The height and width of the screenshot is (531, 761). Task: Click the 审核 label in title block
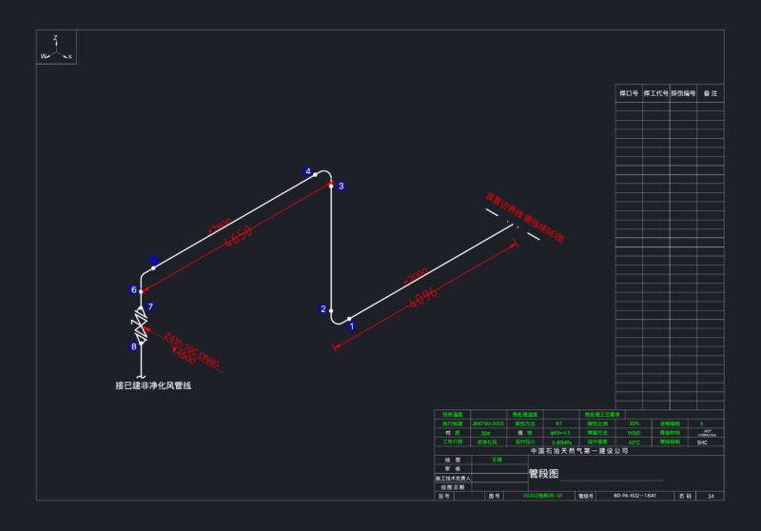point(453,469)
